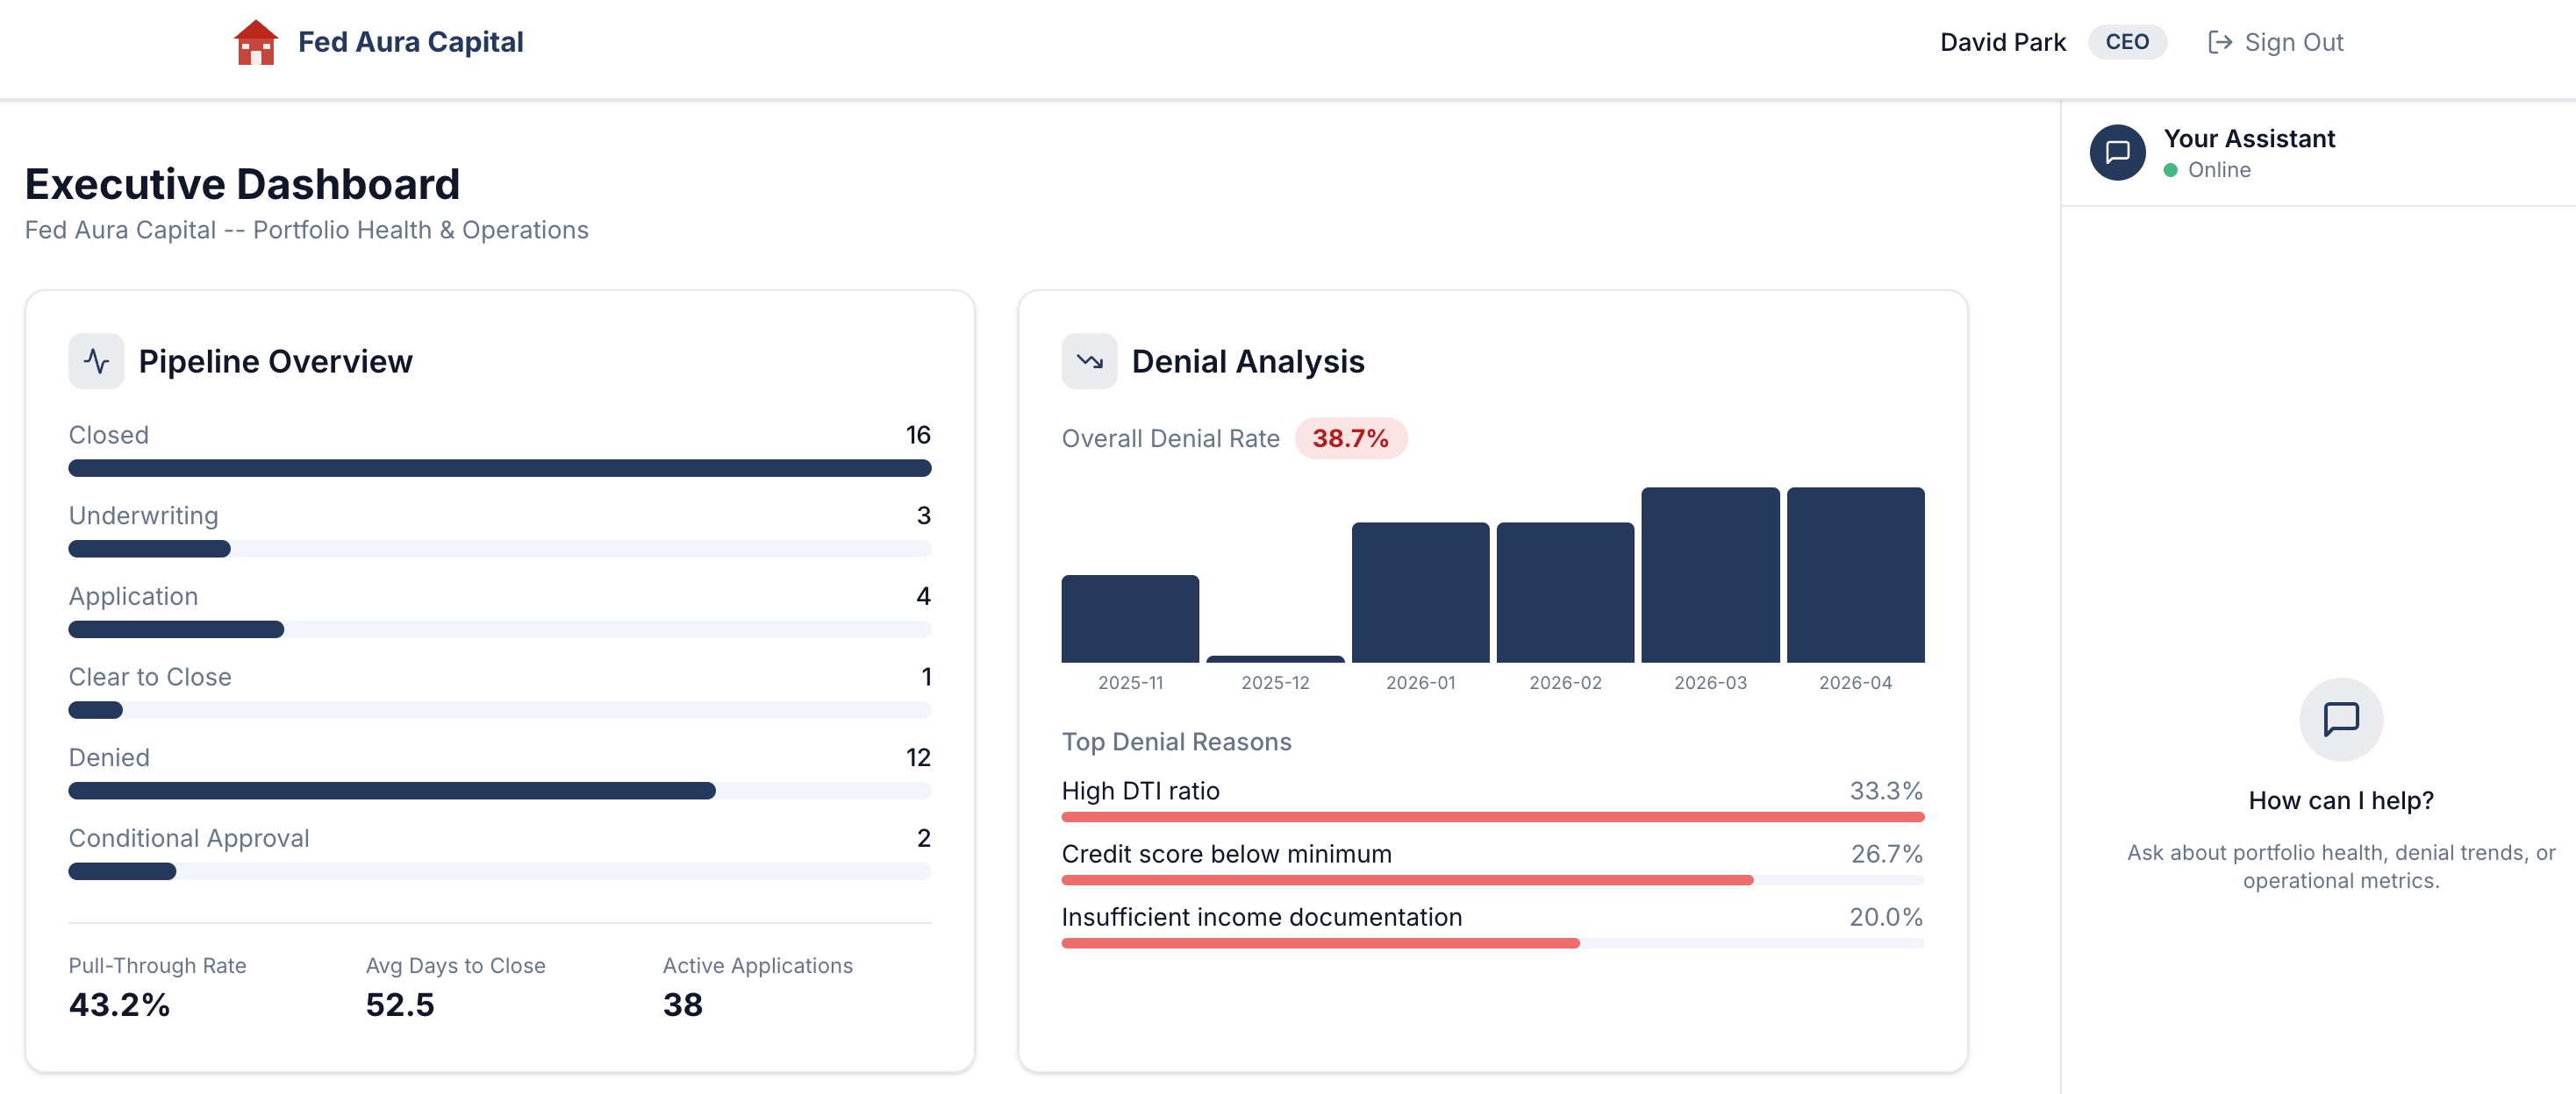
Task: Click the assistant chat avatar icon
Action: point(2117,152)
